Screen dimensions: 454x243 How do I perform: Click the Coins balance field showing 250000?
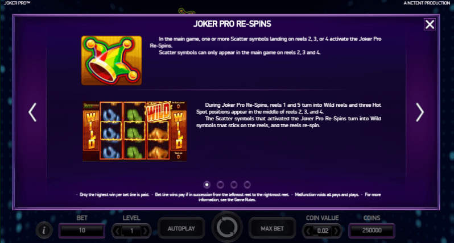tap(372, 231)
